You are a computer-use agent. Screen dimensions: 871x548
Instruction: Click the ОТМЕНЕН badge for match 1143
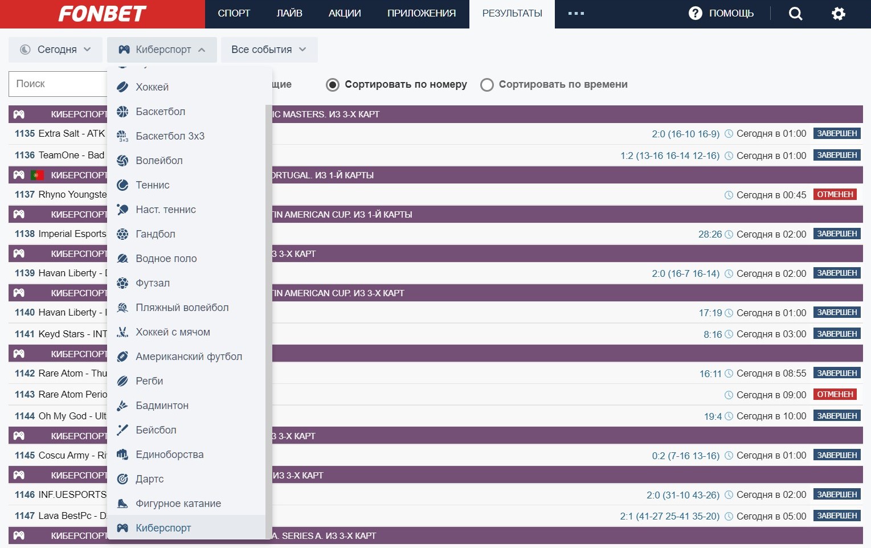[x=835, y=395]
